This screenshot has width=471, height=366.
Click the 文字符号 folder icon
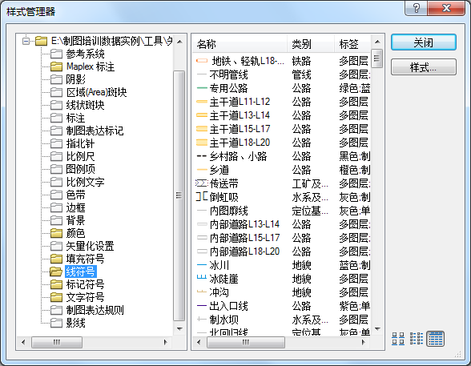56,297
